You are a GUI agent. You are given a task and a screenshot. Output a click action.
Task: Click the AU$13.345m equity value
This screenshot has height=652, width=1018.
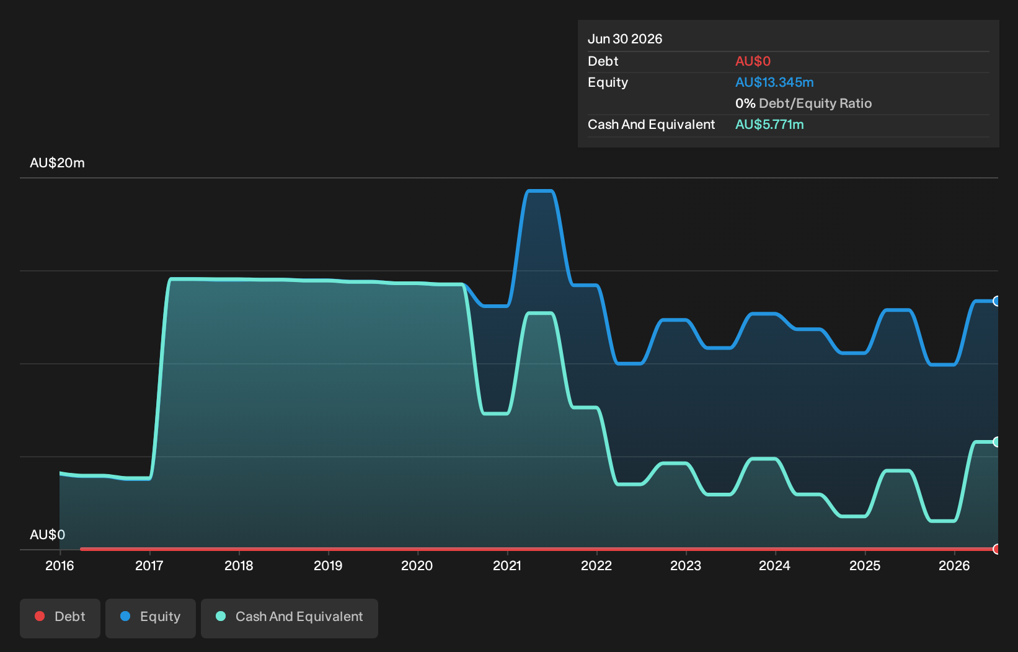pos(774,82)
